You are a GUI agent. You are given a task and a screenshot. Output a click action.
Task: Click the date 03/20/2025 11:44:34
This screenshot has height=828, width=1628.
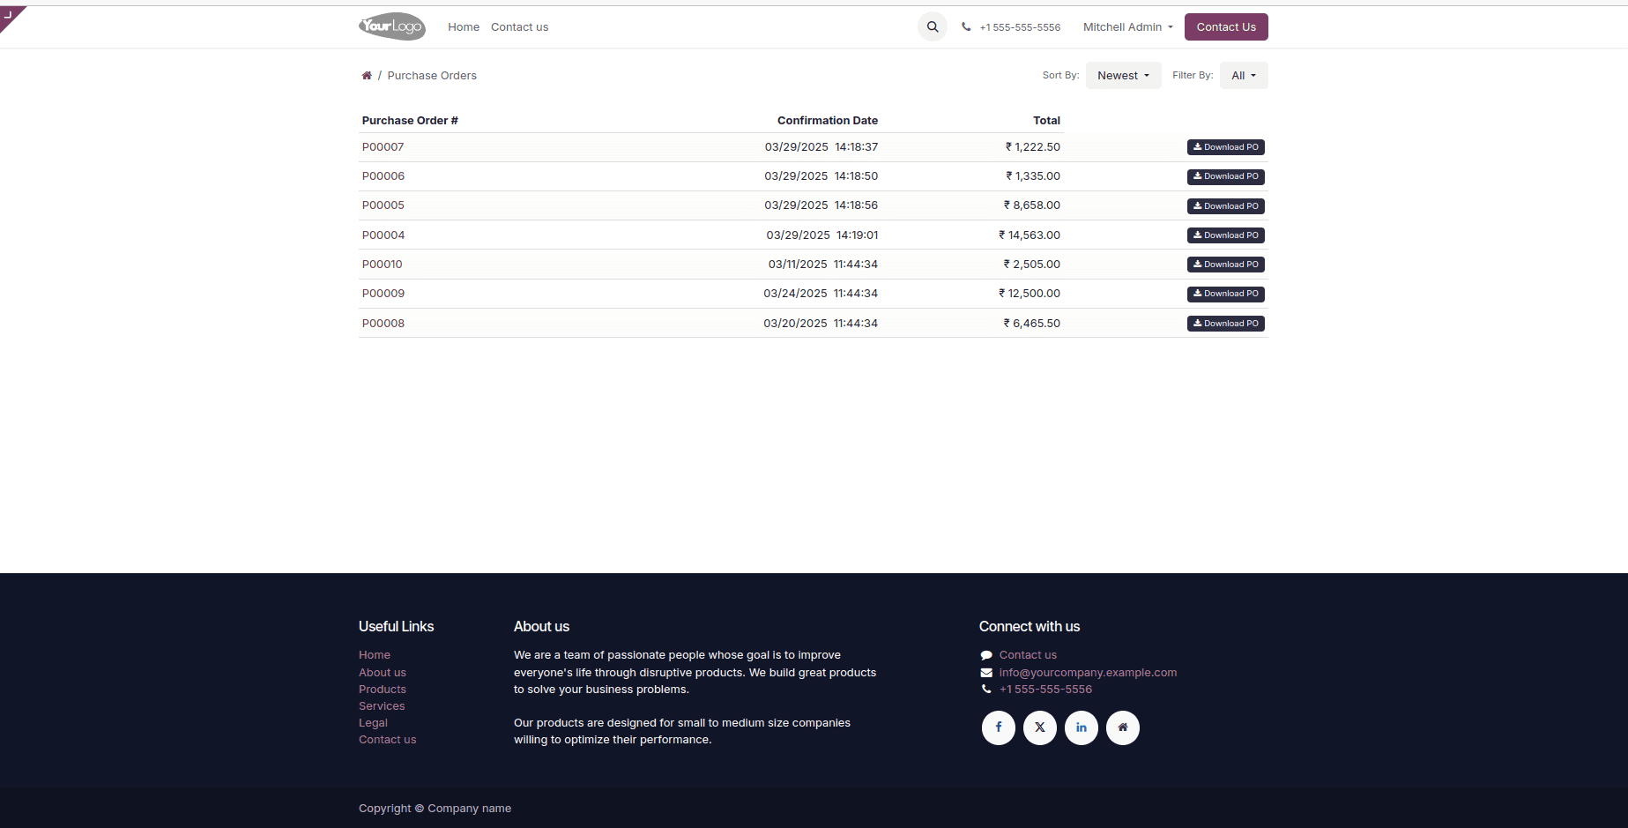click(x=821, y=324)
